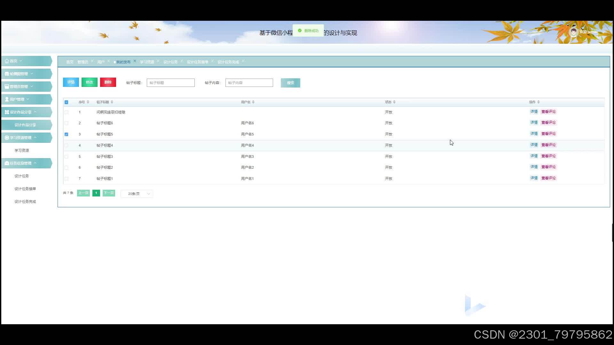Click the 轮播图管理 sidebar icon
Image resolution: width=614 pixels, height=345 pixels.
pyautogui.click(x=7, y=74)
